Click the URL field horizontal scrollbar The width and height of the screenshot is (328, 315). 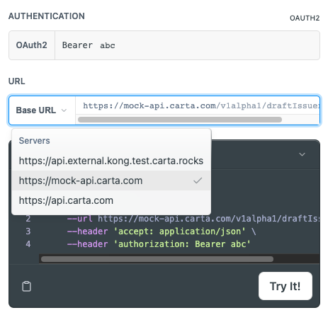pyautogui.click(x=180, y=120)
